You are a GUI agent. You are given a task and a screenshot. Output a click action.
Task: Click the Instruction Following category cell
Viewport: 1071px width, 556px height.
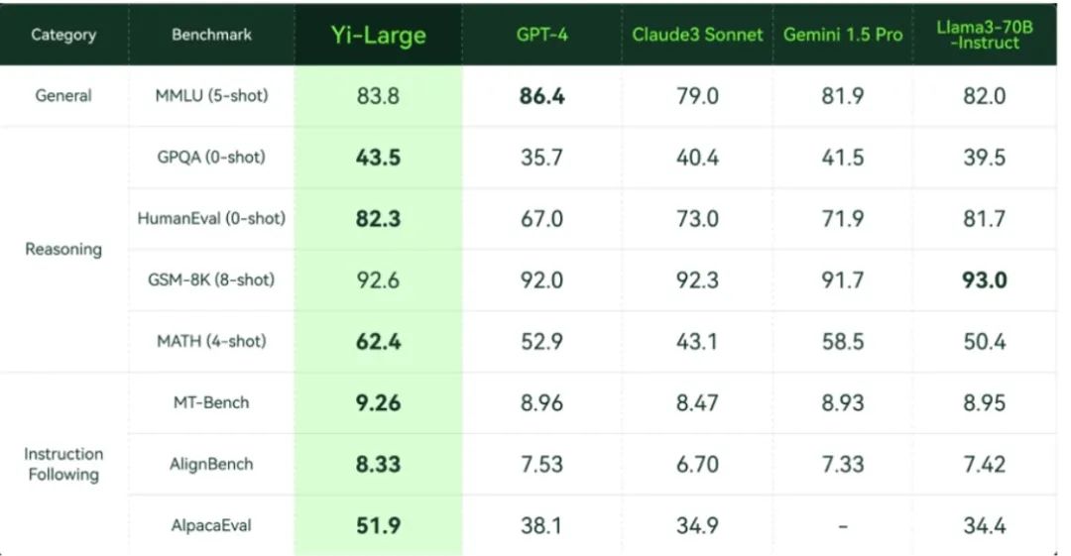pyautogui.click(x=63, y=464)
